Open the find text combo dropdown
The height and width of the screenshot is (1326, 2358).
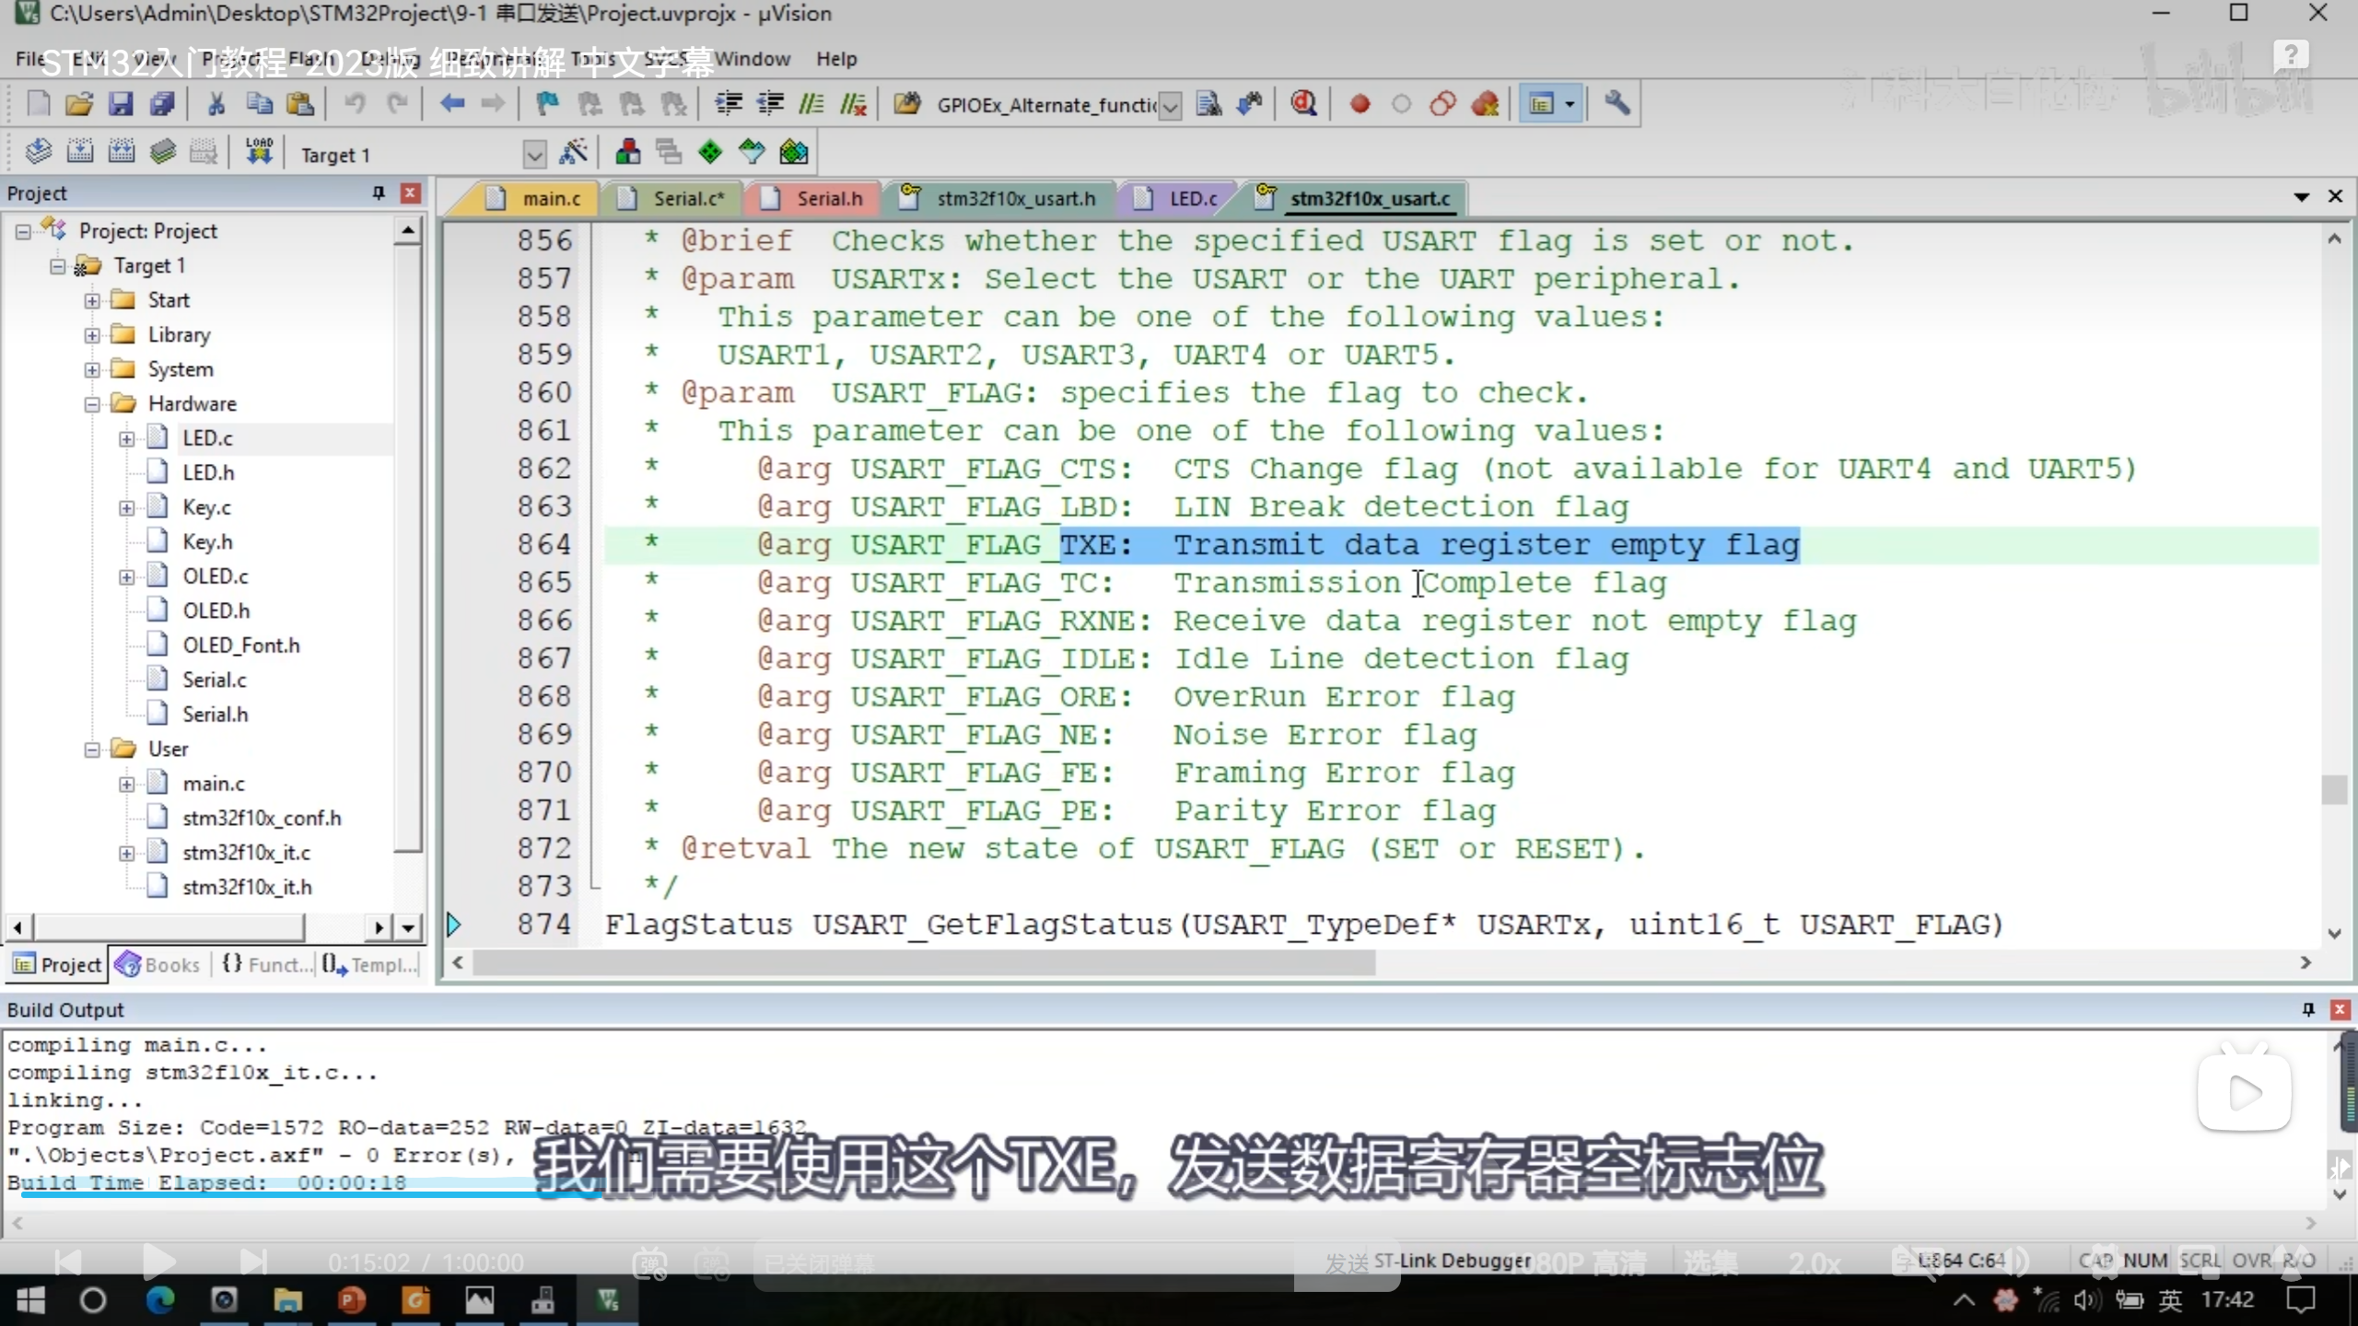pyautogui.click(x=1170, y=106)
